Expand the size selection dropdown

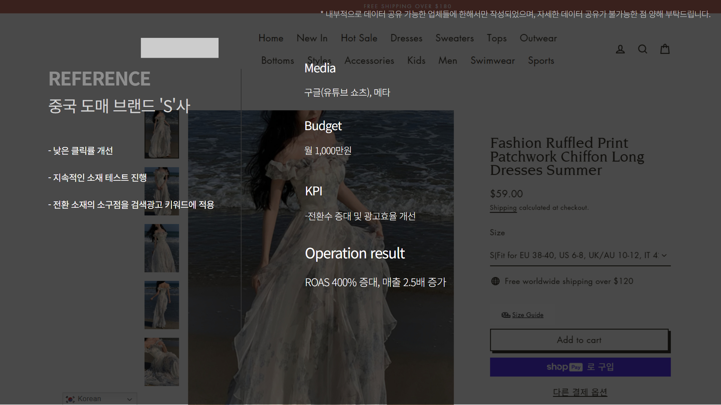580,255
